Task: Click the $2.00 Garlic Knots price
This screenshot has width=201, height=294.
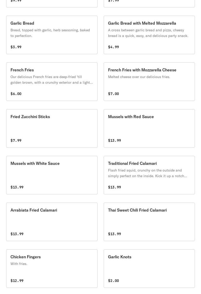Action: tap(113, 281)
